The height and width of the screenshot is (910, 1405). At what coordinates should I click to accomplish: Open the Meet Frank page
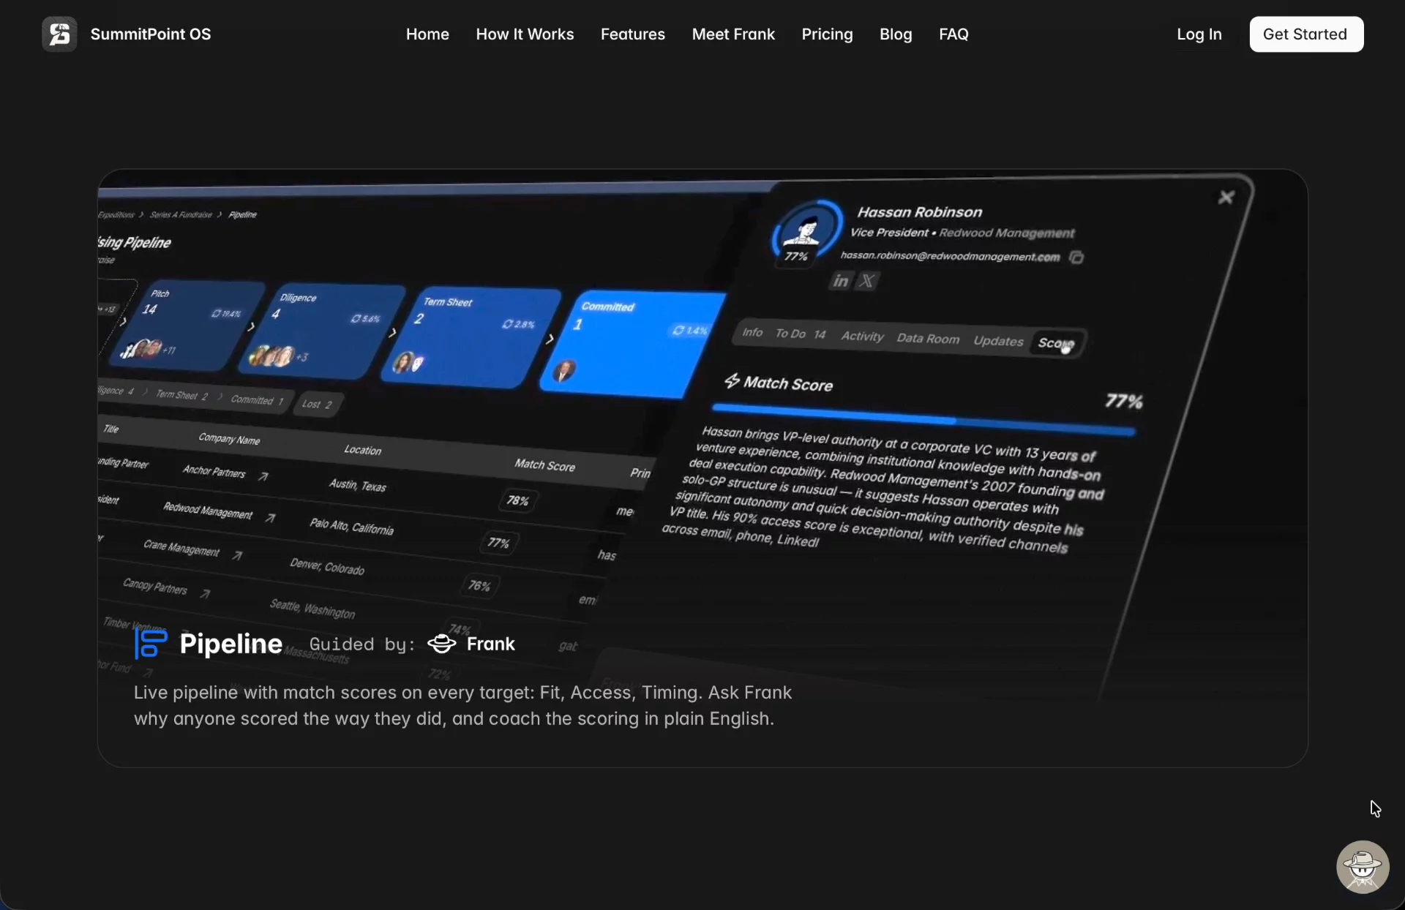(733, 34)
